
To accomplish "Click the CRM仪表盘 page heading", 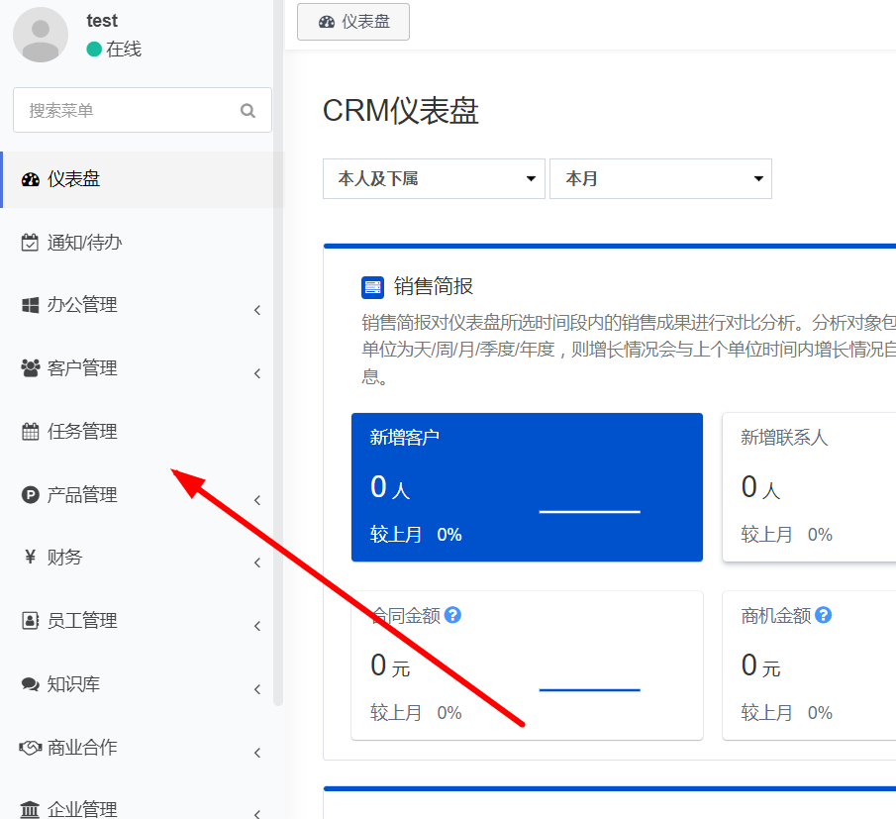I will 401,110.
